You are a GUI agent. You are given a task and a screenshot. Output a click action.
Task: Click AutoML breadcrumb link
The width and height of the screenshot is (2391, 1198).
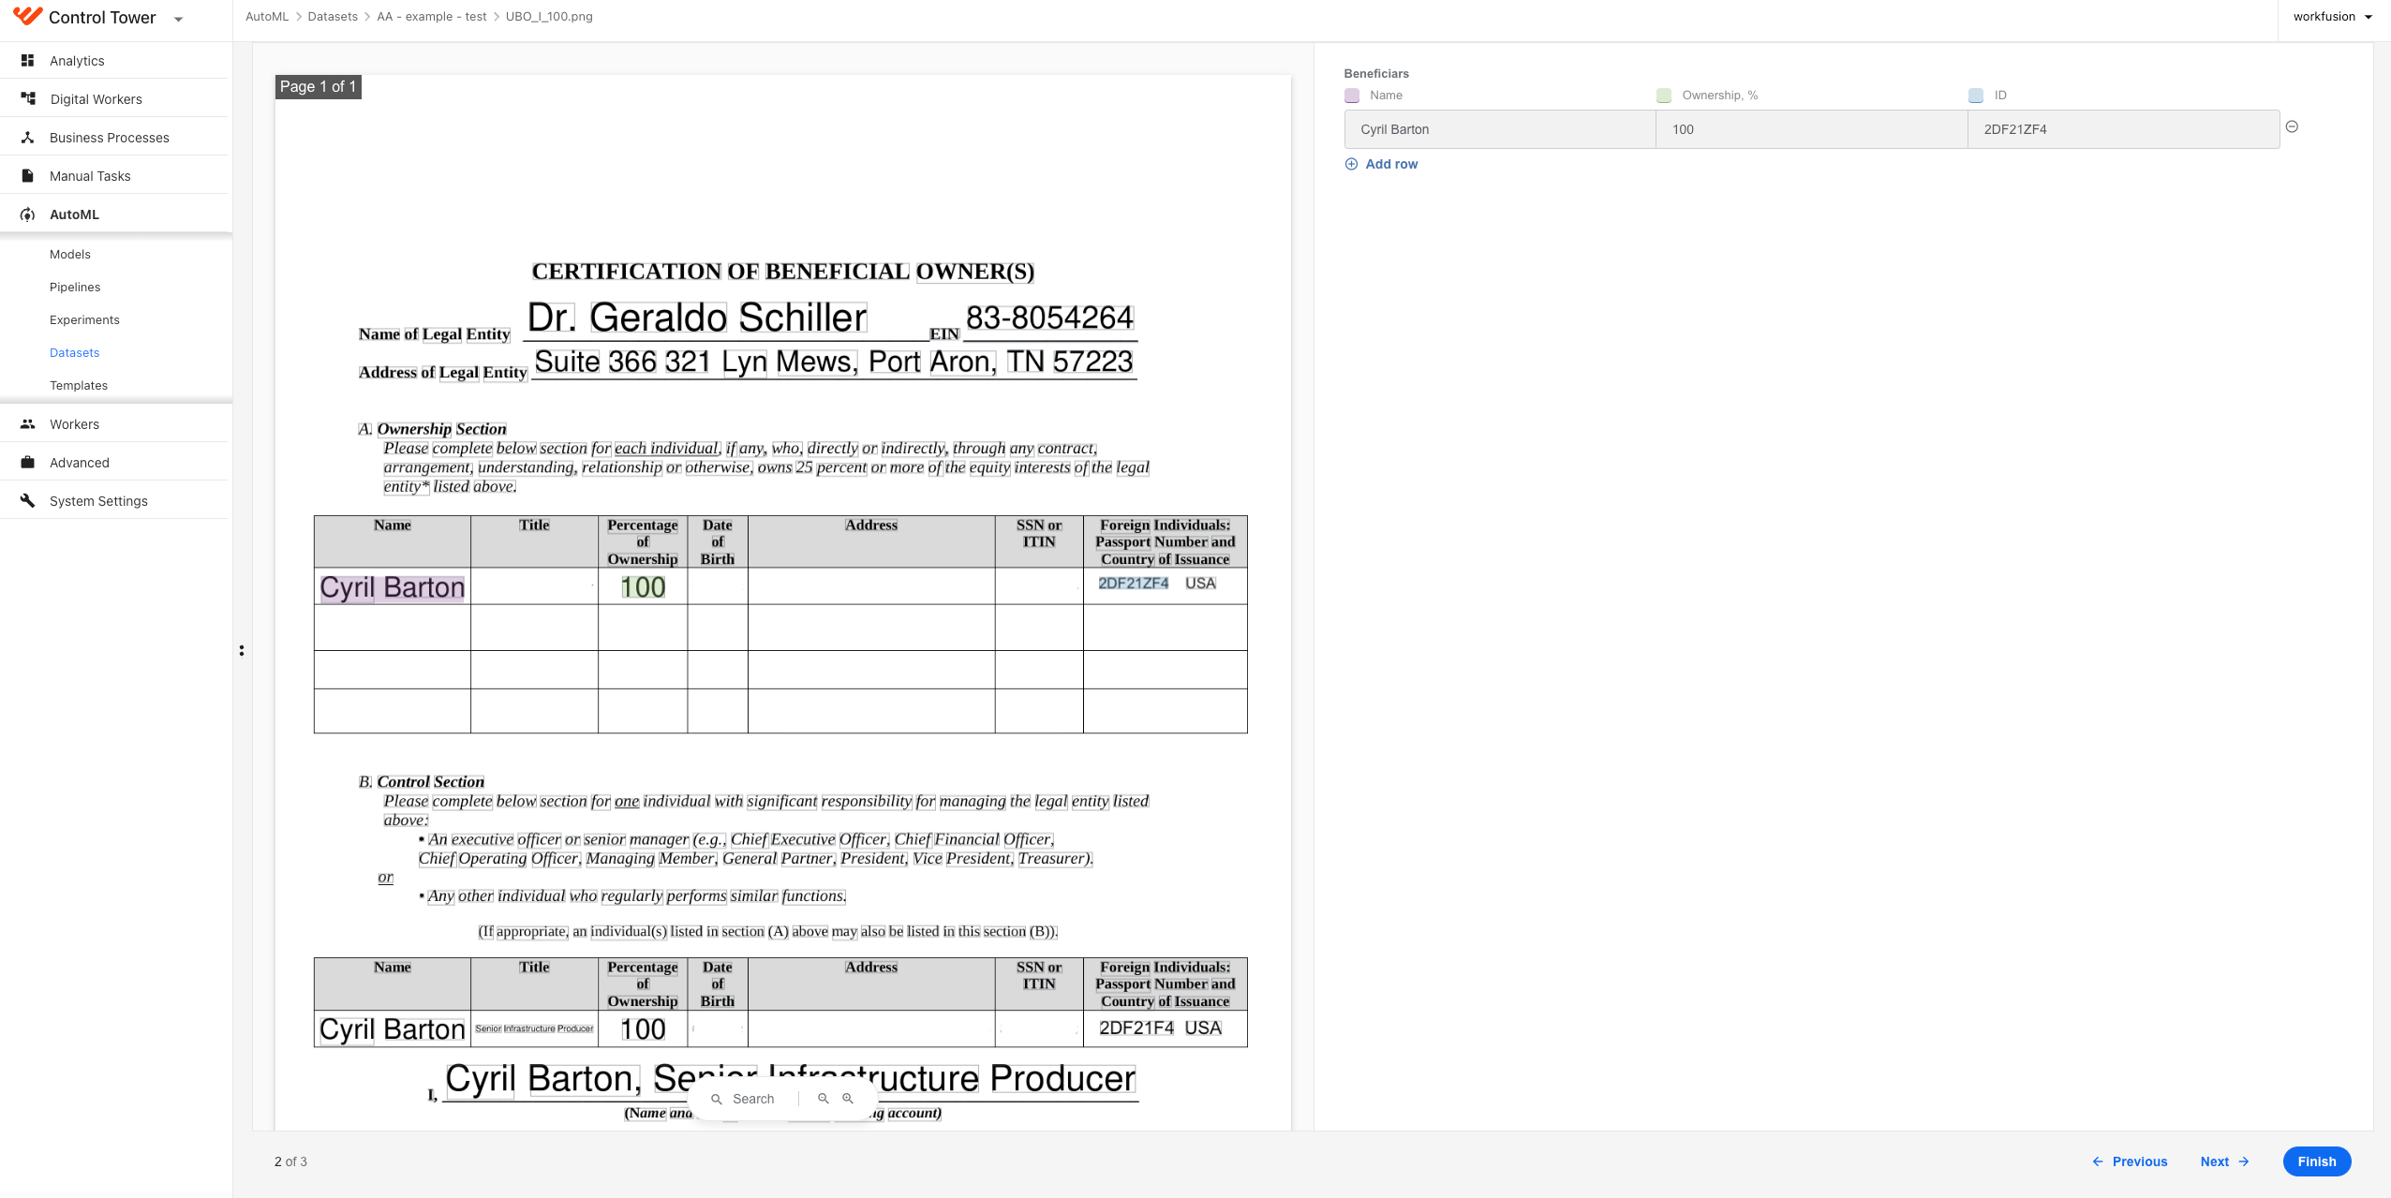[267, 16]
